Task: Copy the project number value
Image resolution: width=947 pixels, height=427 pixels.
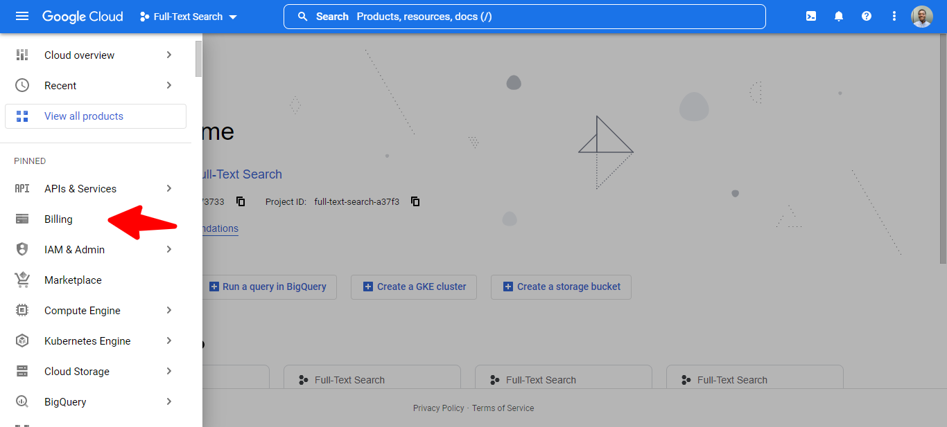Action: click(241, 202)
